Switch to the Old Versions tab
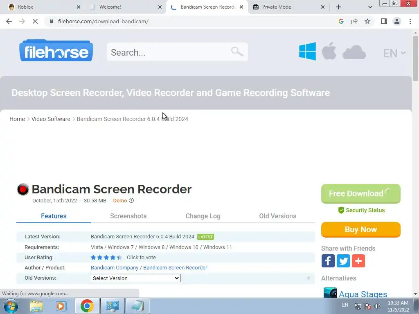The height and width of the screenshot is (314, 419). [278, 216]
